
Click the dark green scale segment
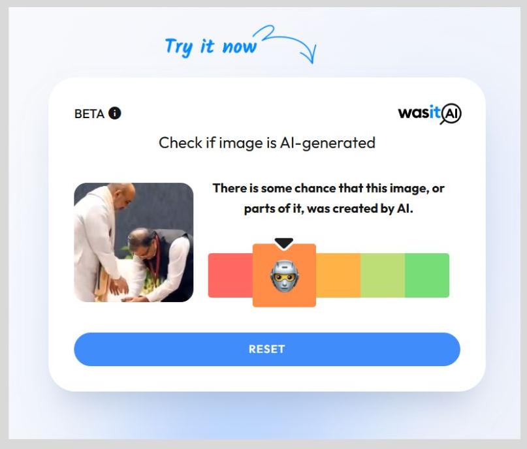(427, 275)
